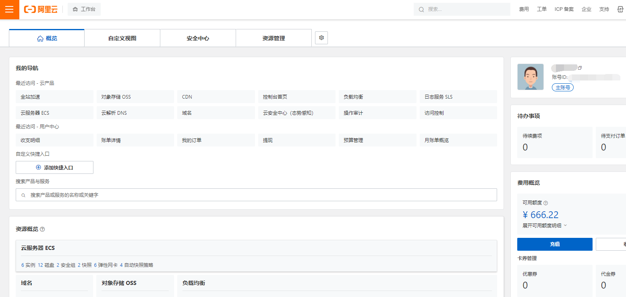Click the copy icon beside the username

pos(580,68)
